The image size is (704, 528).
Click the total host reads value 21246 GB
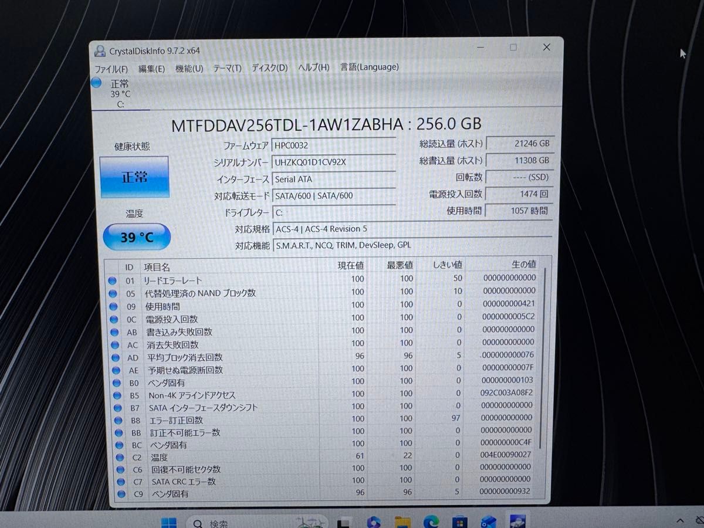519,143
